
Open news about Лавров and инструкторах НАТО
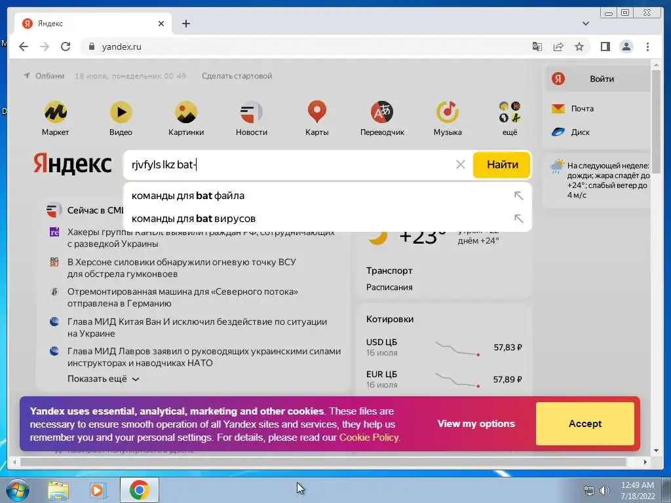(x=204, y=357)
